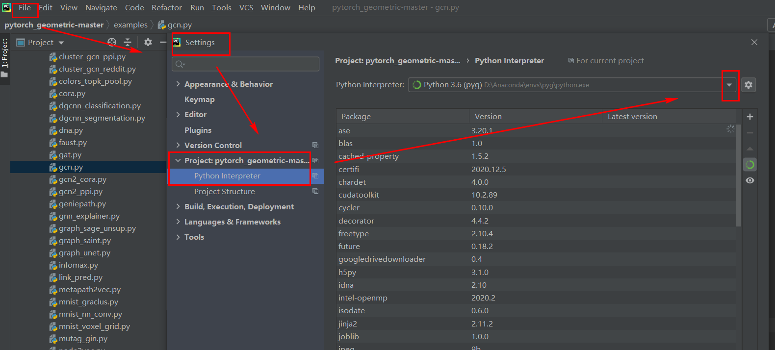
Task: Open the Run menu
Action: (197, 8)
